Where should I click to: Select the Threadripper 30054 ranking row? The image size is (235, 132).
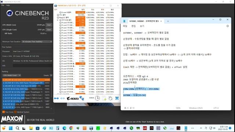(26, 83)
